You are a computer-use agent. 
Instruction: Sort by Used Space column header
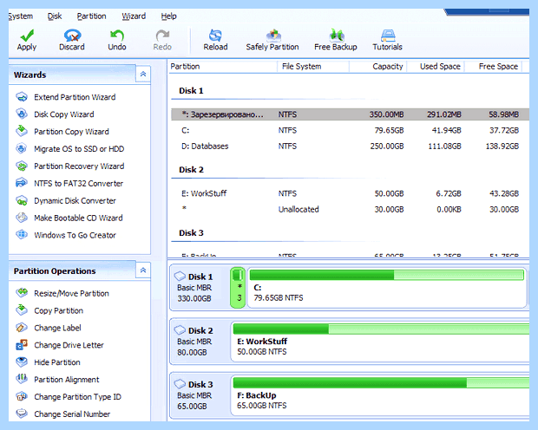[436, 67]
